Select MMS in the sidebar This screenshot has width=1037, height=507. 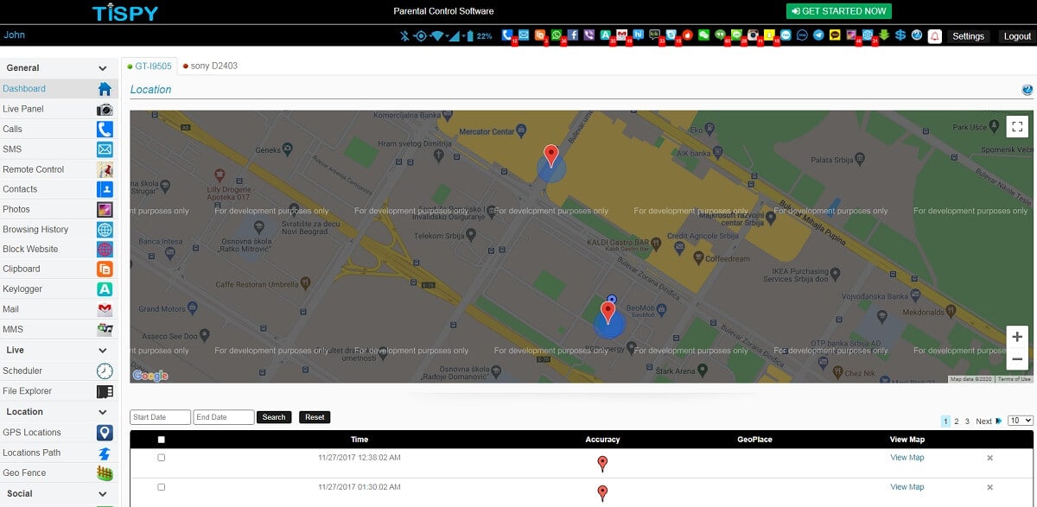coord(59,329)
